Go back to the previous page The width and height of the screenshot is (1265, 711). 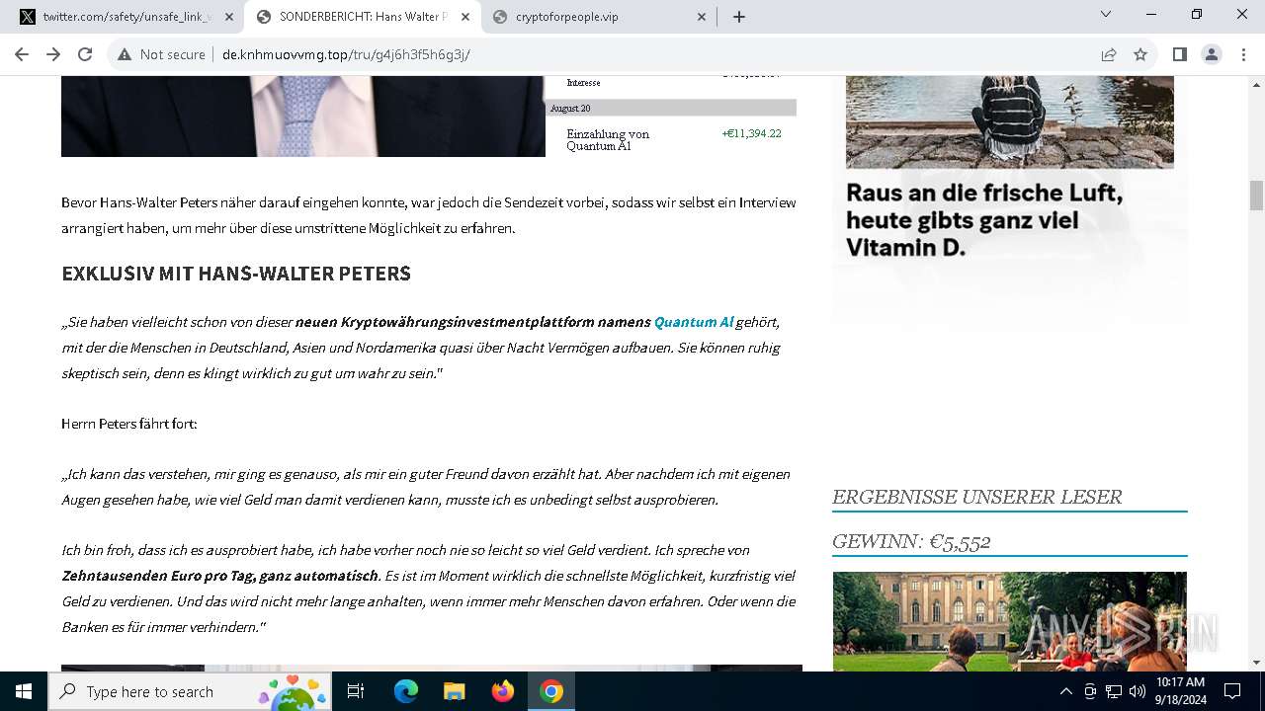click(22, 54)
